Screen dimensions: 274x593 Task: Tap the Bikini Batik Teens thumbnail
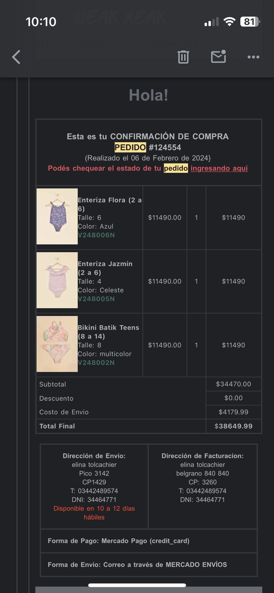(x=57, y=344)
